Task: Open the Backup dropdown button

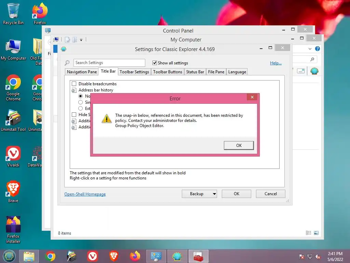Action: 199,194
